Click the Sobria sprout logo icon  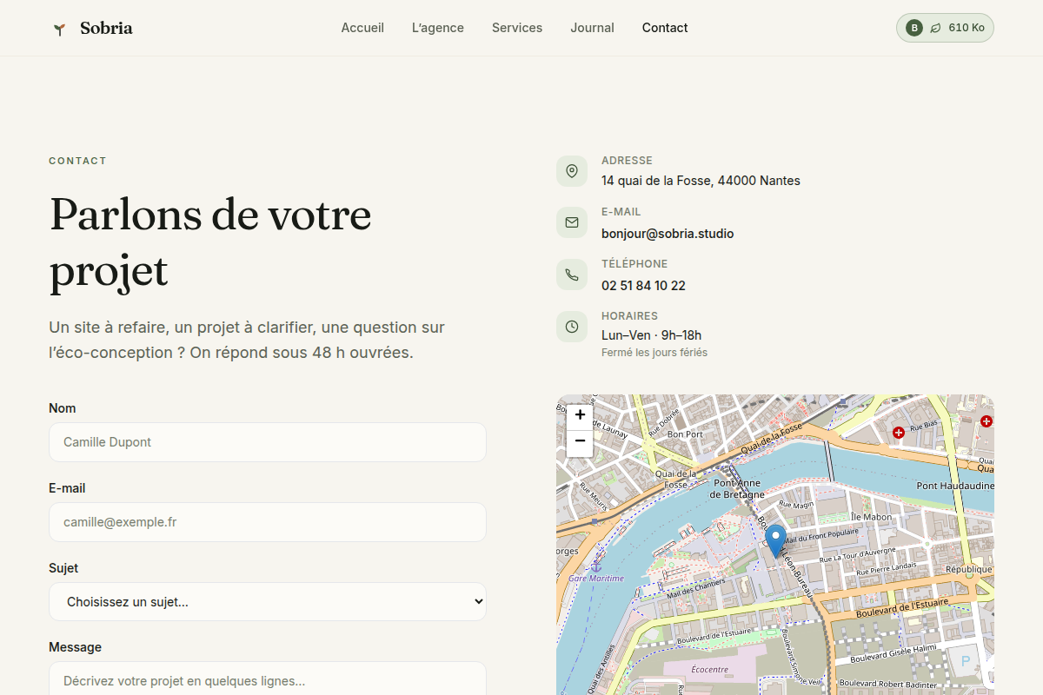pyautogui.click(x=59, y=29)
